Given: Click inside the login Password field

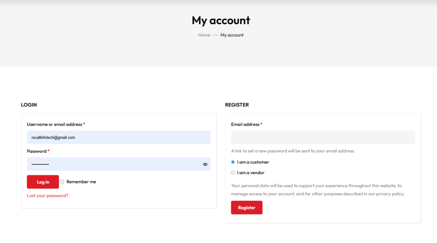Looking at the screenshot, I should 113,164.
